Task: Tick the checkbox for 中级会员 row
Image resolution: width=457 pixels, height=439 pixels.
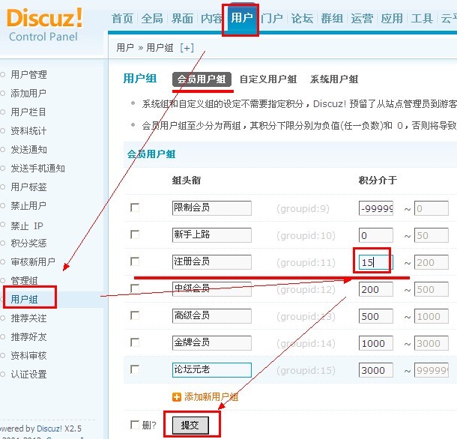Action: pos(135,288)
